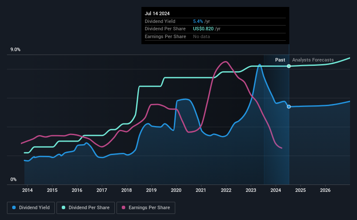Select the blue data point marker on Dividend Yield line
Image resolution: width=357 pixels, height=220 pixels.
tap(289, 107)
